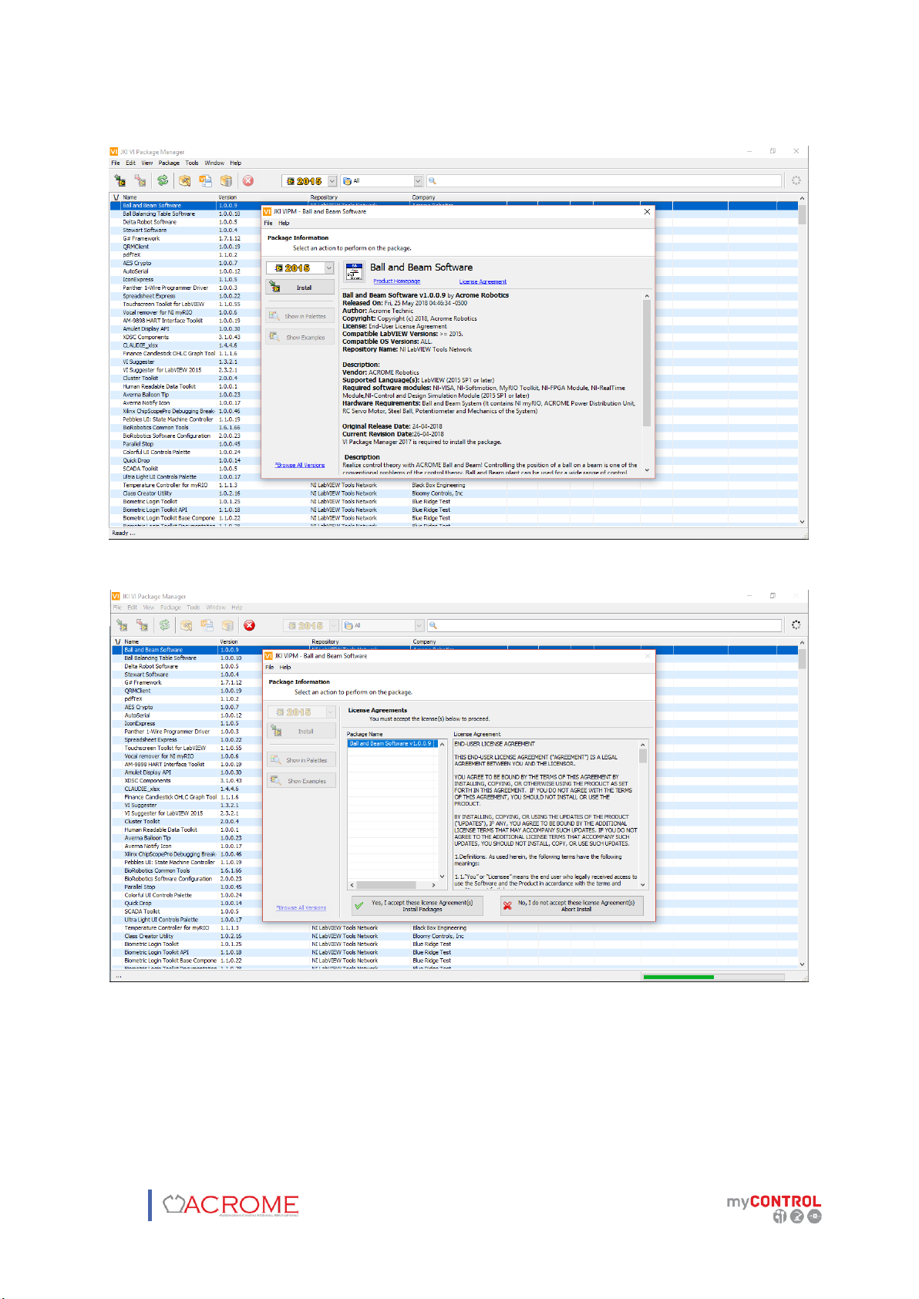Click the upper package description vertical scrollbar
The height and width of the screenshot is (1299, 919).
tap(647, 382)
